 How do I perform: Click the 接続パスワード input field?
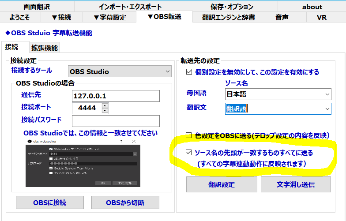(x=116, y=121)
